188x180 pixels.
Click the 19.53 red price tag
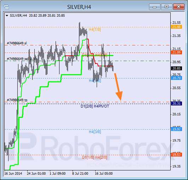(x=176, y=155)
